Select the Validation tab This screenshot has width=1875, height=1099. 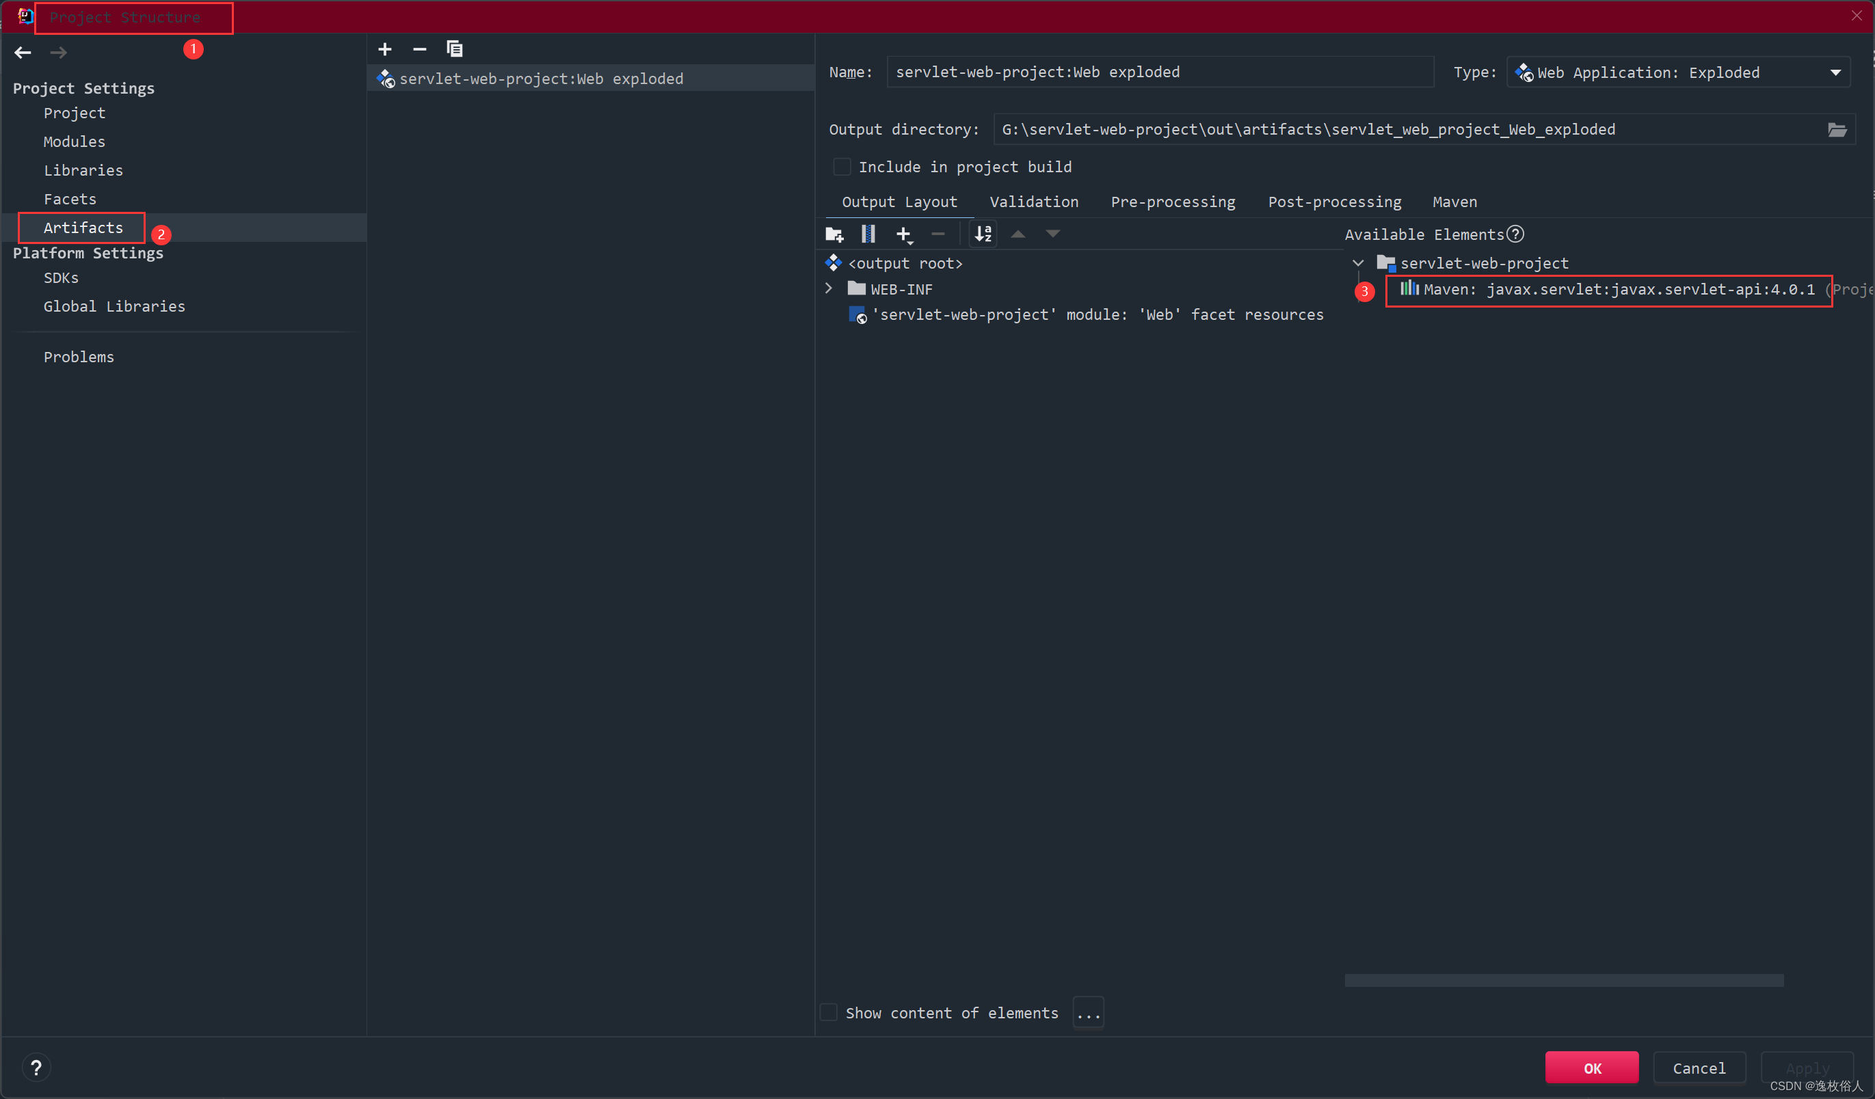pyautogui.click(x=1035, y=202)
